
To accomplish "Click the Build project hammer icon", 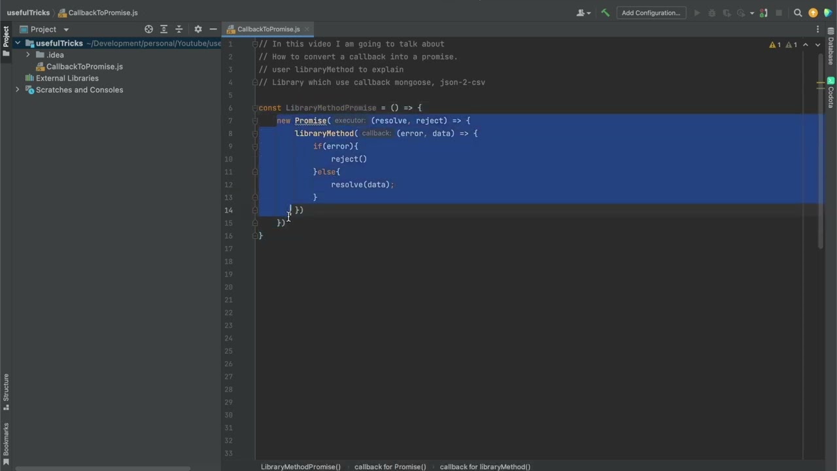I will 606,12.
